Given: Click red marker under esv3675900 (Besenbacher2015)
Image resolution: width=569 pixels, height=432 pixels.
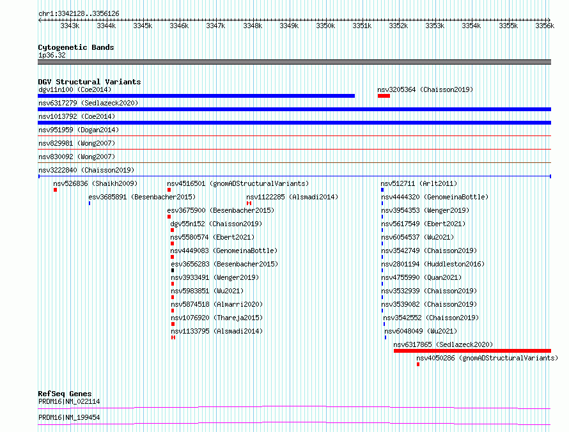Looking at the screenshot, I should (x=169, y=217).
